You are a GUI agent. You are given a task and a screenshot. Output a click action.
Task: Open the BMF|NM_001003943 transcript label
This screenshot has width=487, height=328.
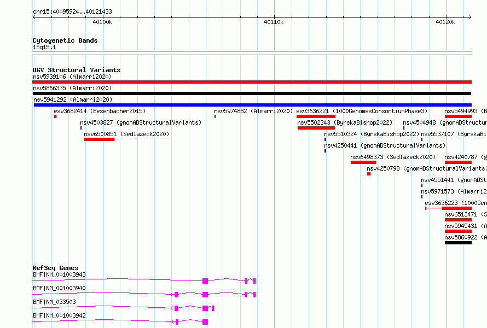(x=59, y=274)
